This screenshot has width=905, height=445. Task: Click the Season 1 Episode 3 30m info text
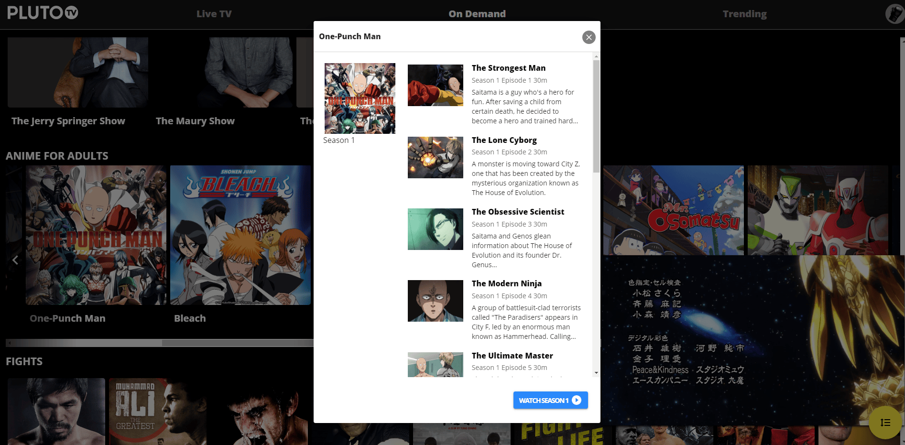[x=510, y=224]
